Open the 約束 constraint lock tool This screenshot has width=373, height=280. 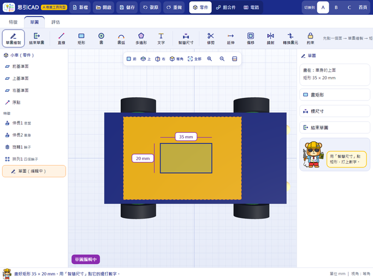pos(310,38)
